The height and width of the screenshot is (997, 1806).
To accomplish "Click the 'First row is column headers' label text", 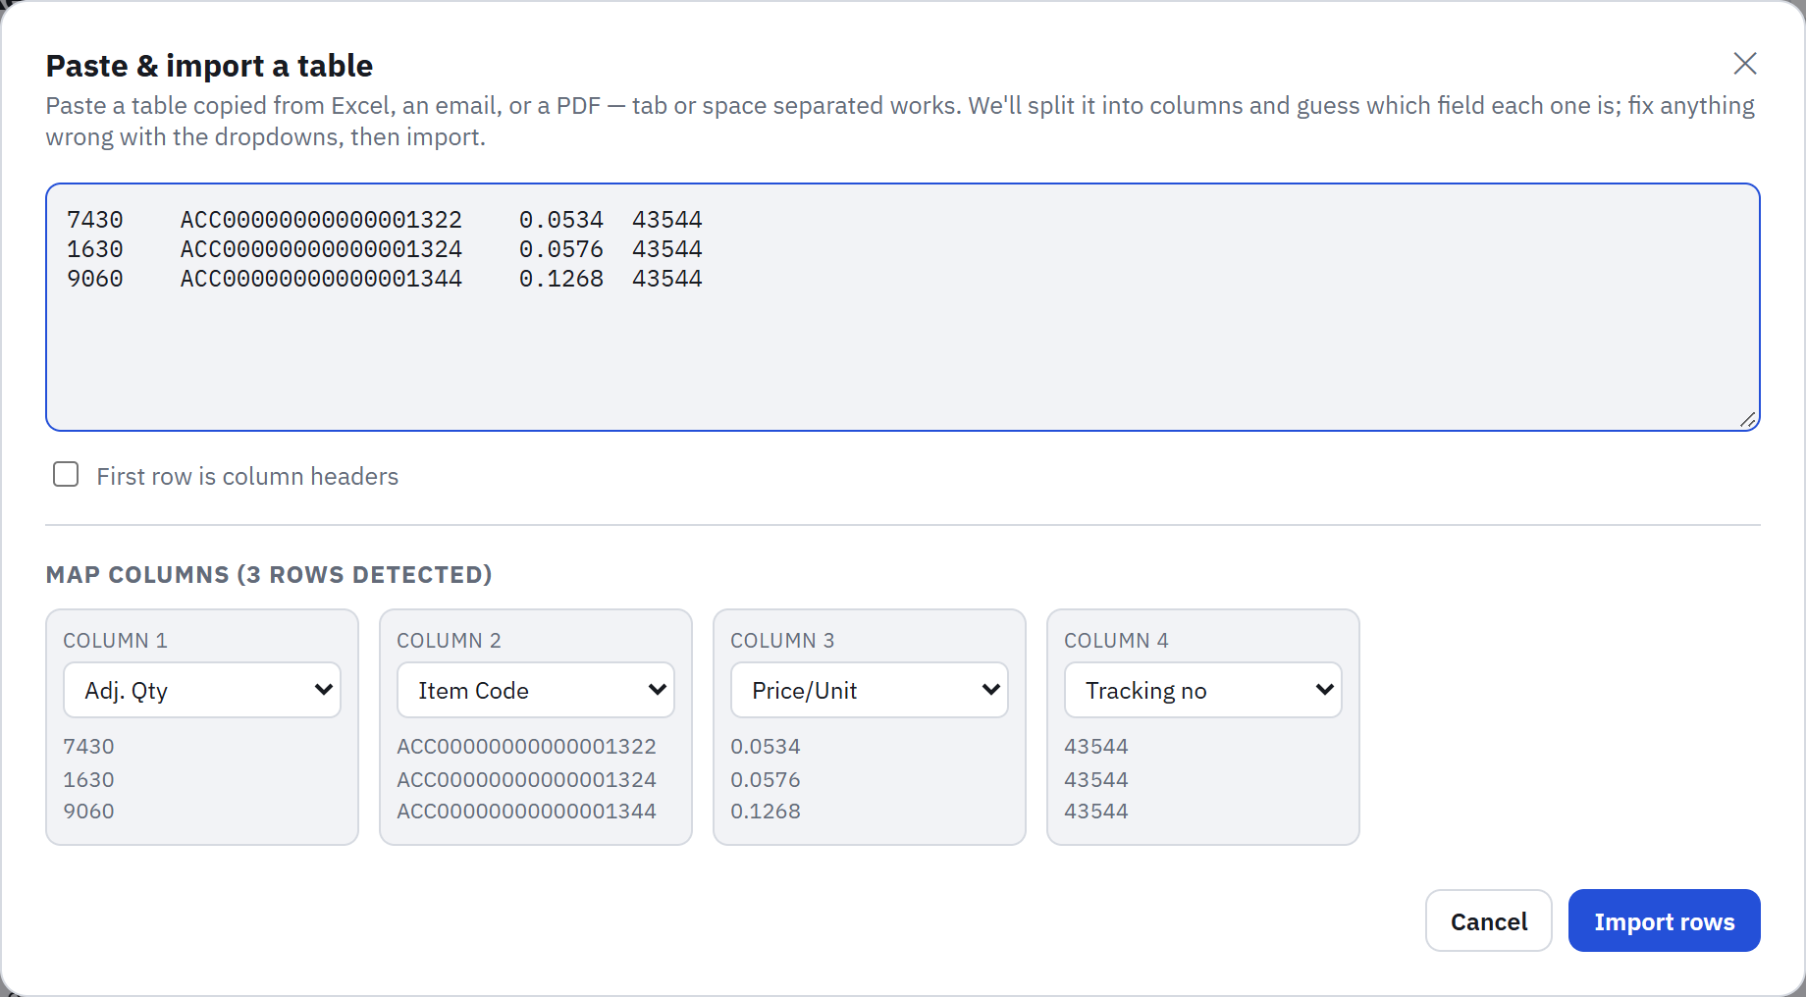I will pyautogui.click(x=247, y=477).
